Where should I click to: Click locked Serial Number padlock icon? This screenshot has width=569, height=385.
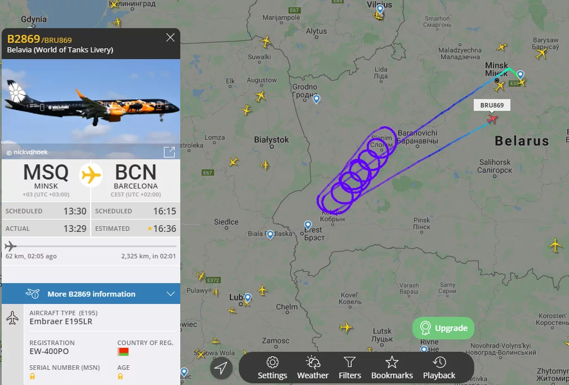point(32,377)
